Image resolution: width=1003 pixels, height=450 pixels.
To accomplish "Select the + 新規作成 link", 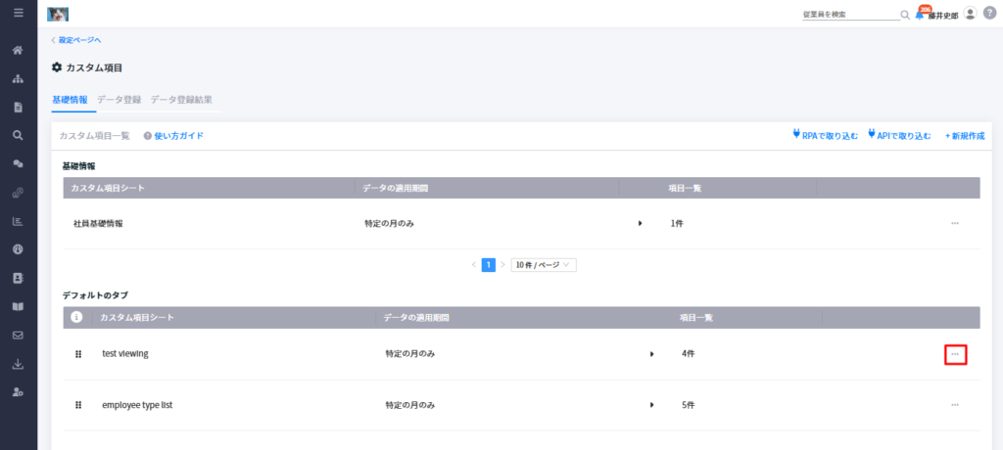I will tap(965, 136).
